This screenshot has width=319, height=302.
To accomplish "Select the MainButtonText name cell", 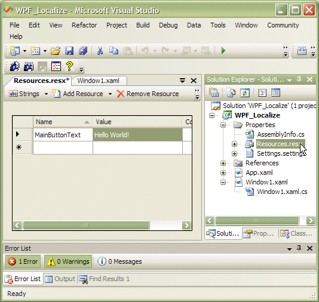I will 63,135.
